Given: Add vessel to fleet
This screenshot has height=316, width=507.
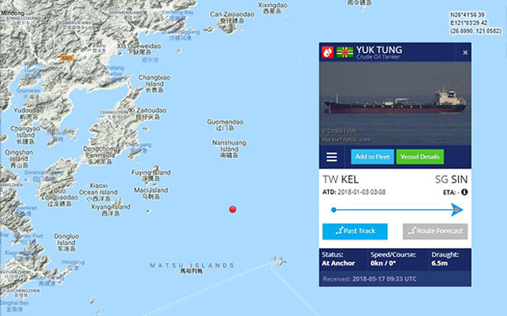Looking at the screenshot, I should [372, 156].
